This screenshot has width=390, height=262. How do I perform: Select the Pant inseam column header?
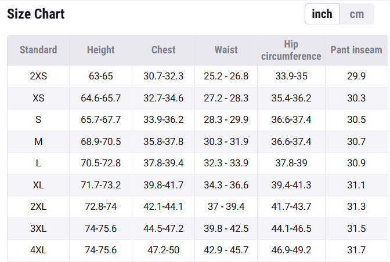point(356,50)
